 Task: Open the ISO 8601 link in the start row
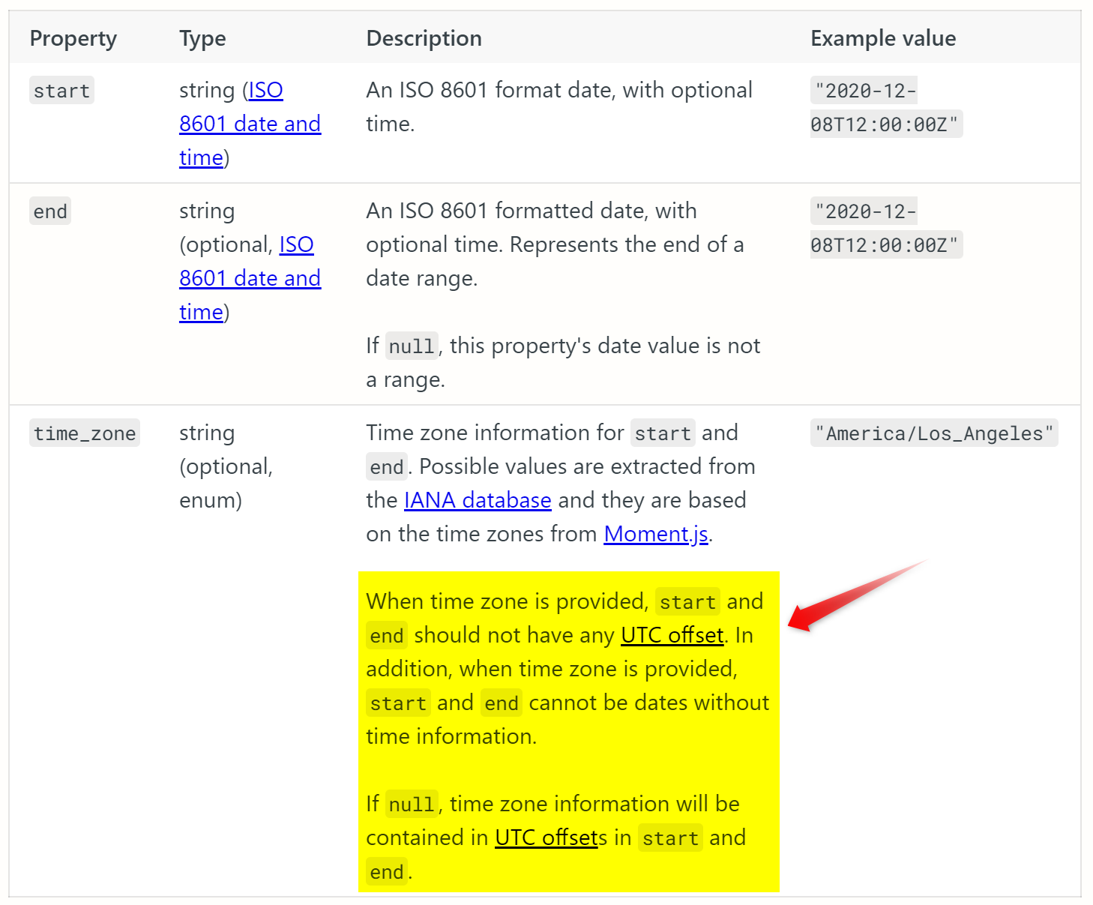click(250, 124)
